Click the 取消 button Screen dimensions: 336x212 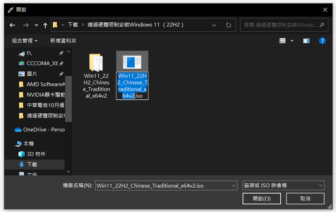(x=305, y=199)
